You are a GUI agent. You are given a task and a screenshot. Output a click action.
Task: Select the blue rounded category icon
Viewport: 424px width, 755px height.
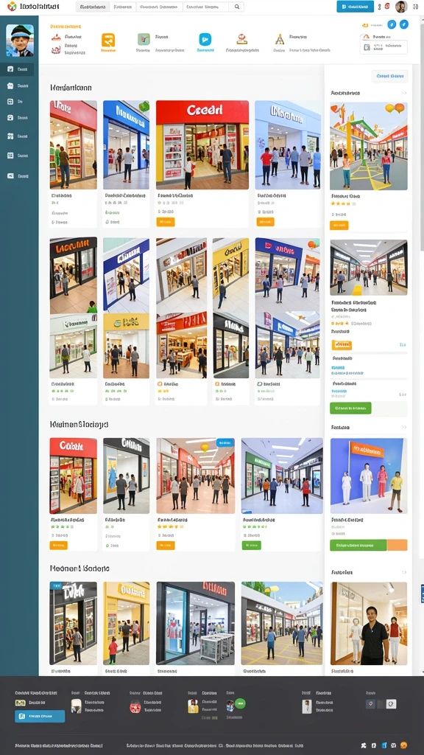click(205, 39)
